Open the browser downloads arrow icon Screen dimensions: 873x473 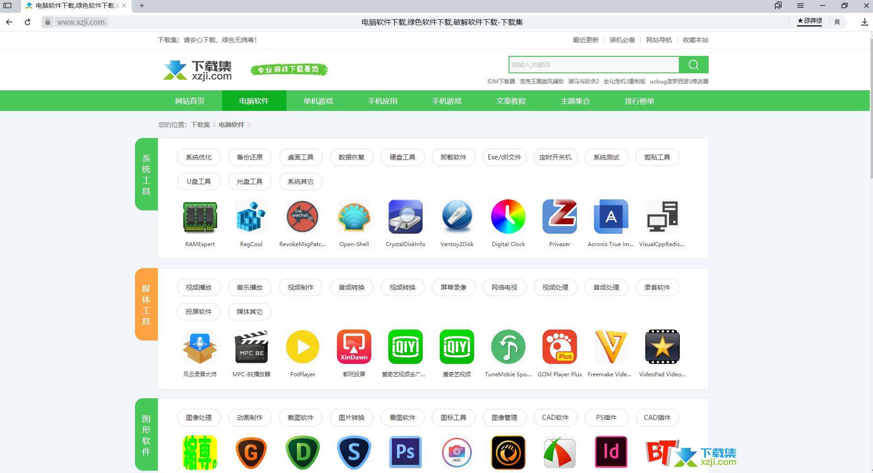click(864, 22)
